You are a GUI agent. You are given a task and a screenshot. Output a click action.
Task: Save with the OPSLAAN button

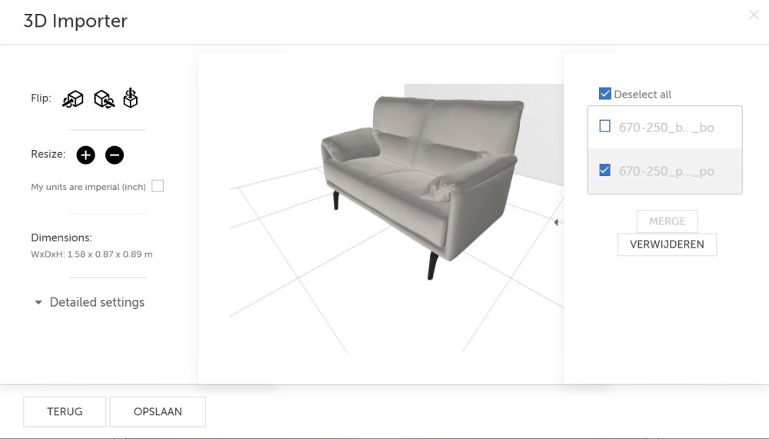[x=158, y=411]
